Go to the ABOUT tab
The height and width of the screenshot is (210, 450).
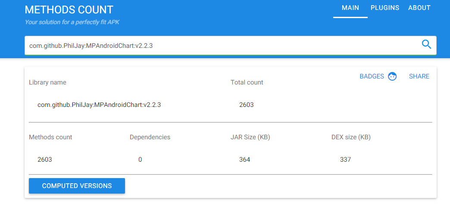coord(419,8)
